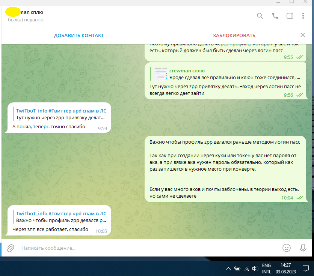Viewport: 314px width, 276px height.
Task: Attach a file with paperclip icon
Action: pyautogui.click(x=11, y=248)
